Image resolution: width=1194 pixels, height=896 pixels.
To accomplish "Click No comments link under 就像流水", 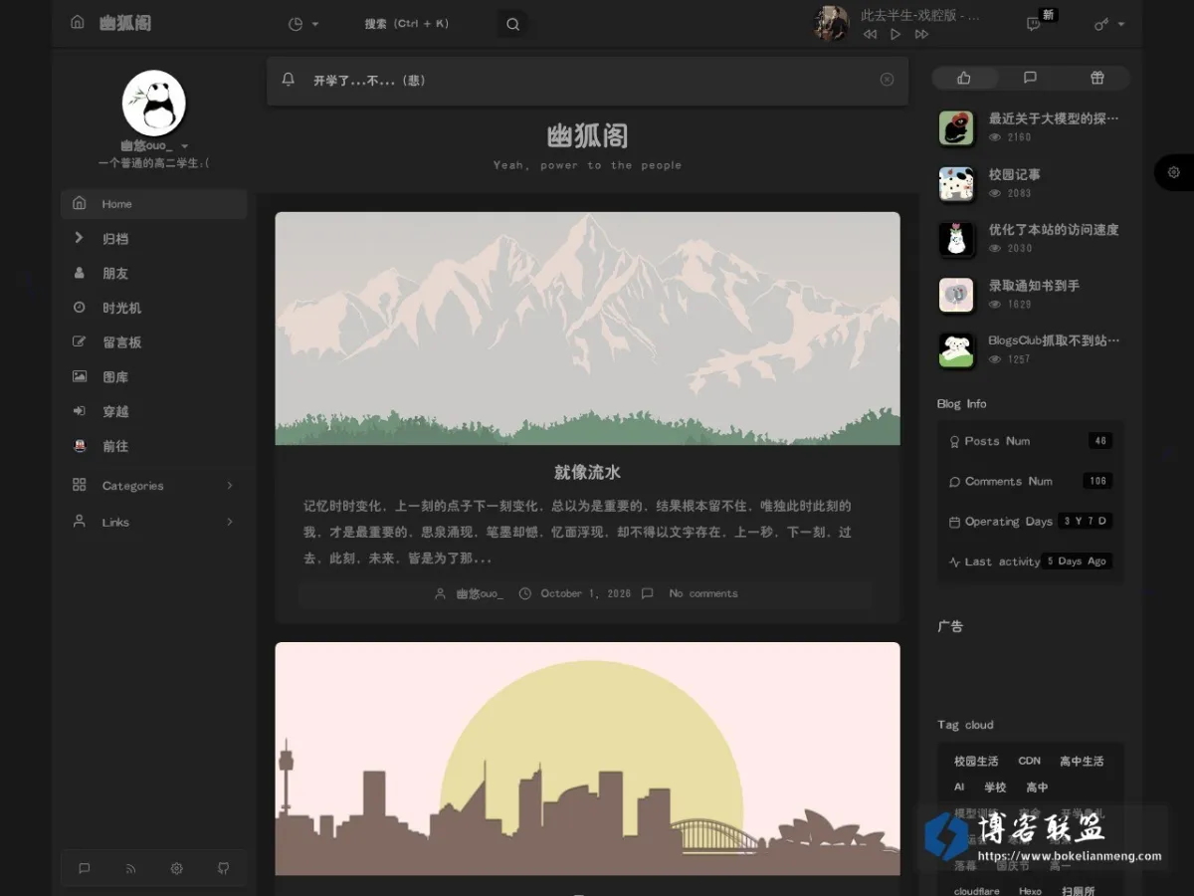I will pos(703,593).
